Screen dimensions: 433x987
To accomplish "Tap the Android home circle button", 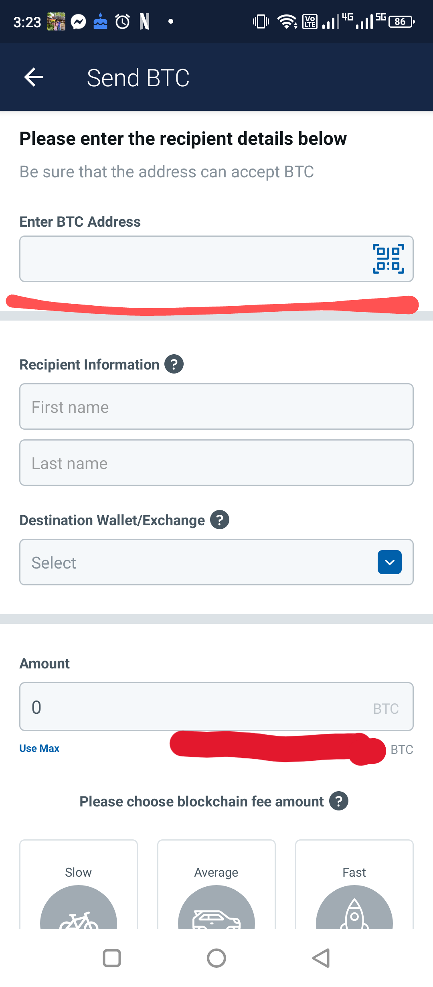I will coord(216,959).
